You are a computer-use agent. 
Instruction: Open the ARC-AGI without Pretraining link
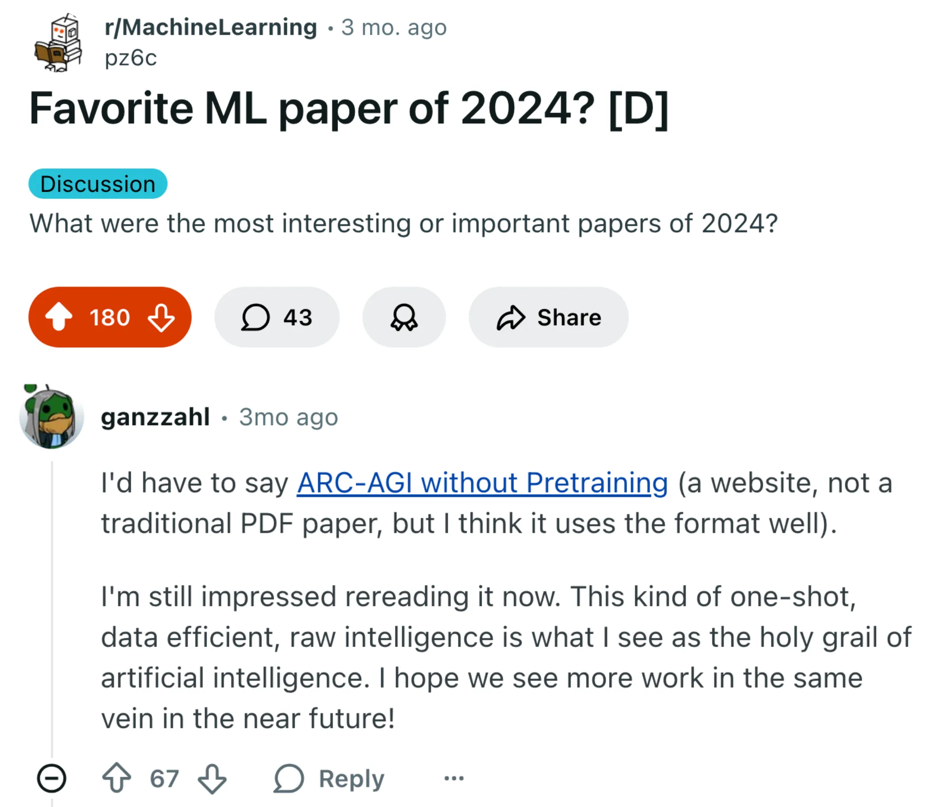coord(482,483)
